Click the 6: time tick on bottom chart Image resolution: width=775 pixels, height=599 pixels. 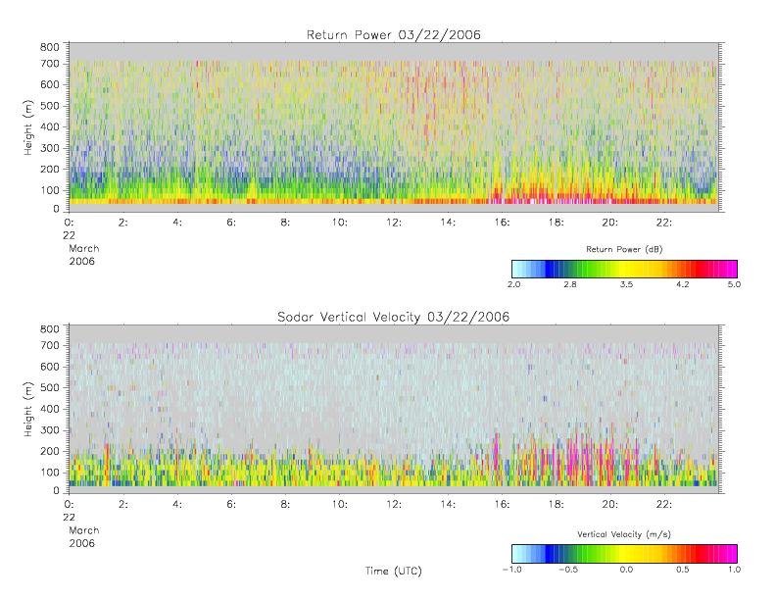coord(231,505)
